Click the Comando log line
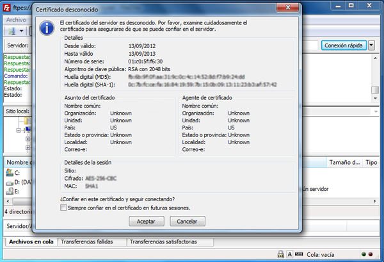The image size is (384, 262). pos(16,76)
